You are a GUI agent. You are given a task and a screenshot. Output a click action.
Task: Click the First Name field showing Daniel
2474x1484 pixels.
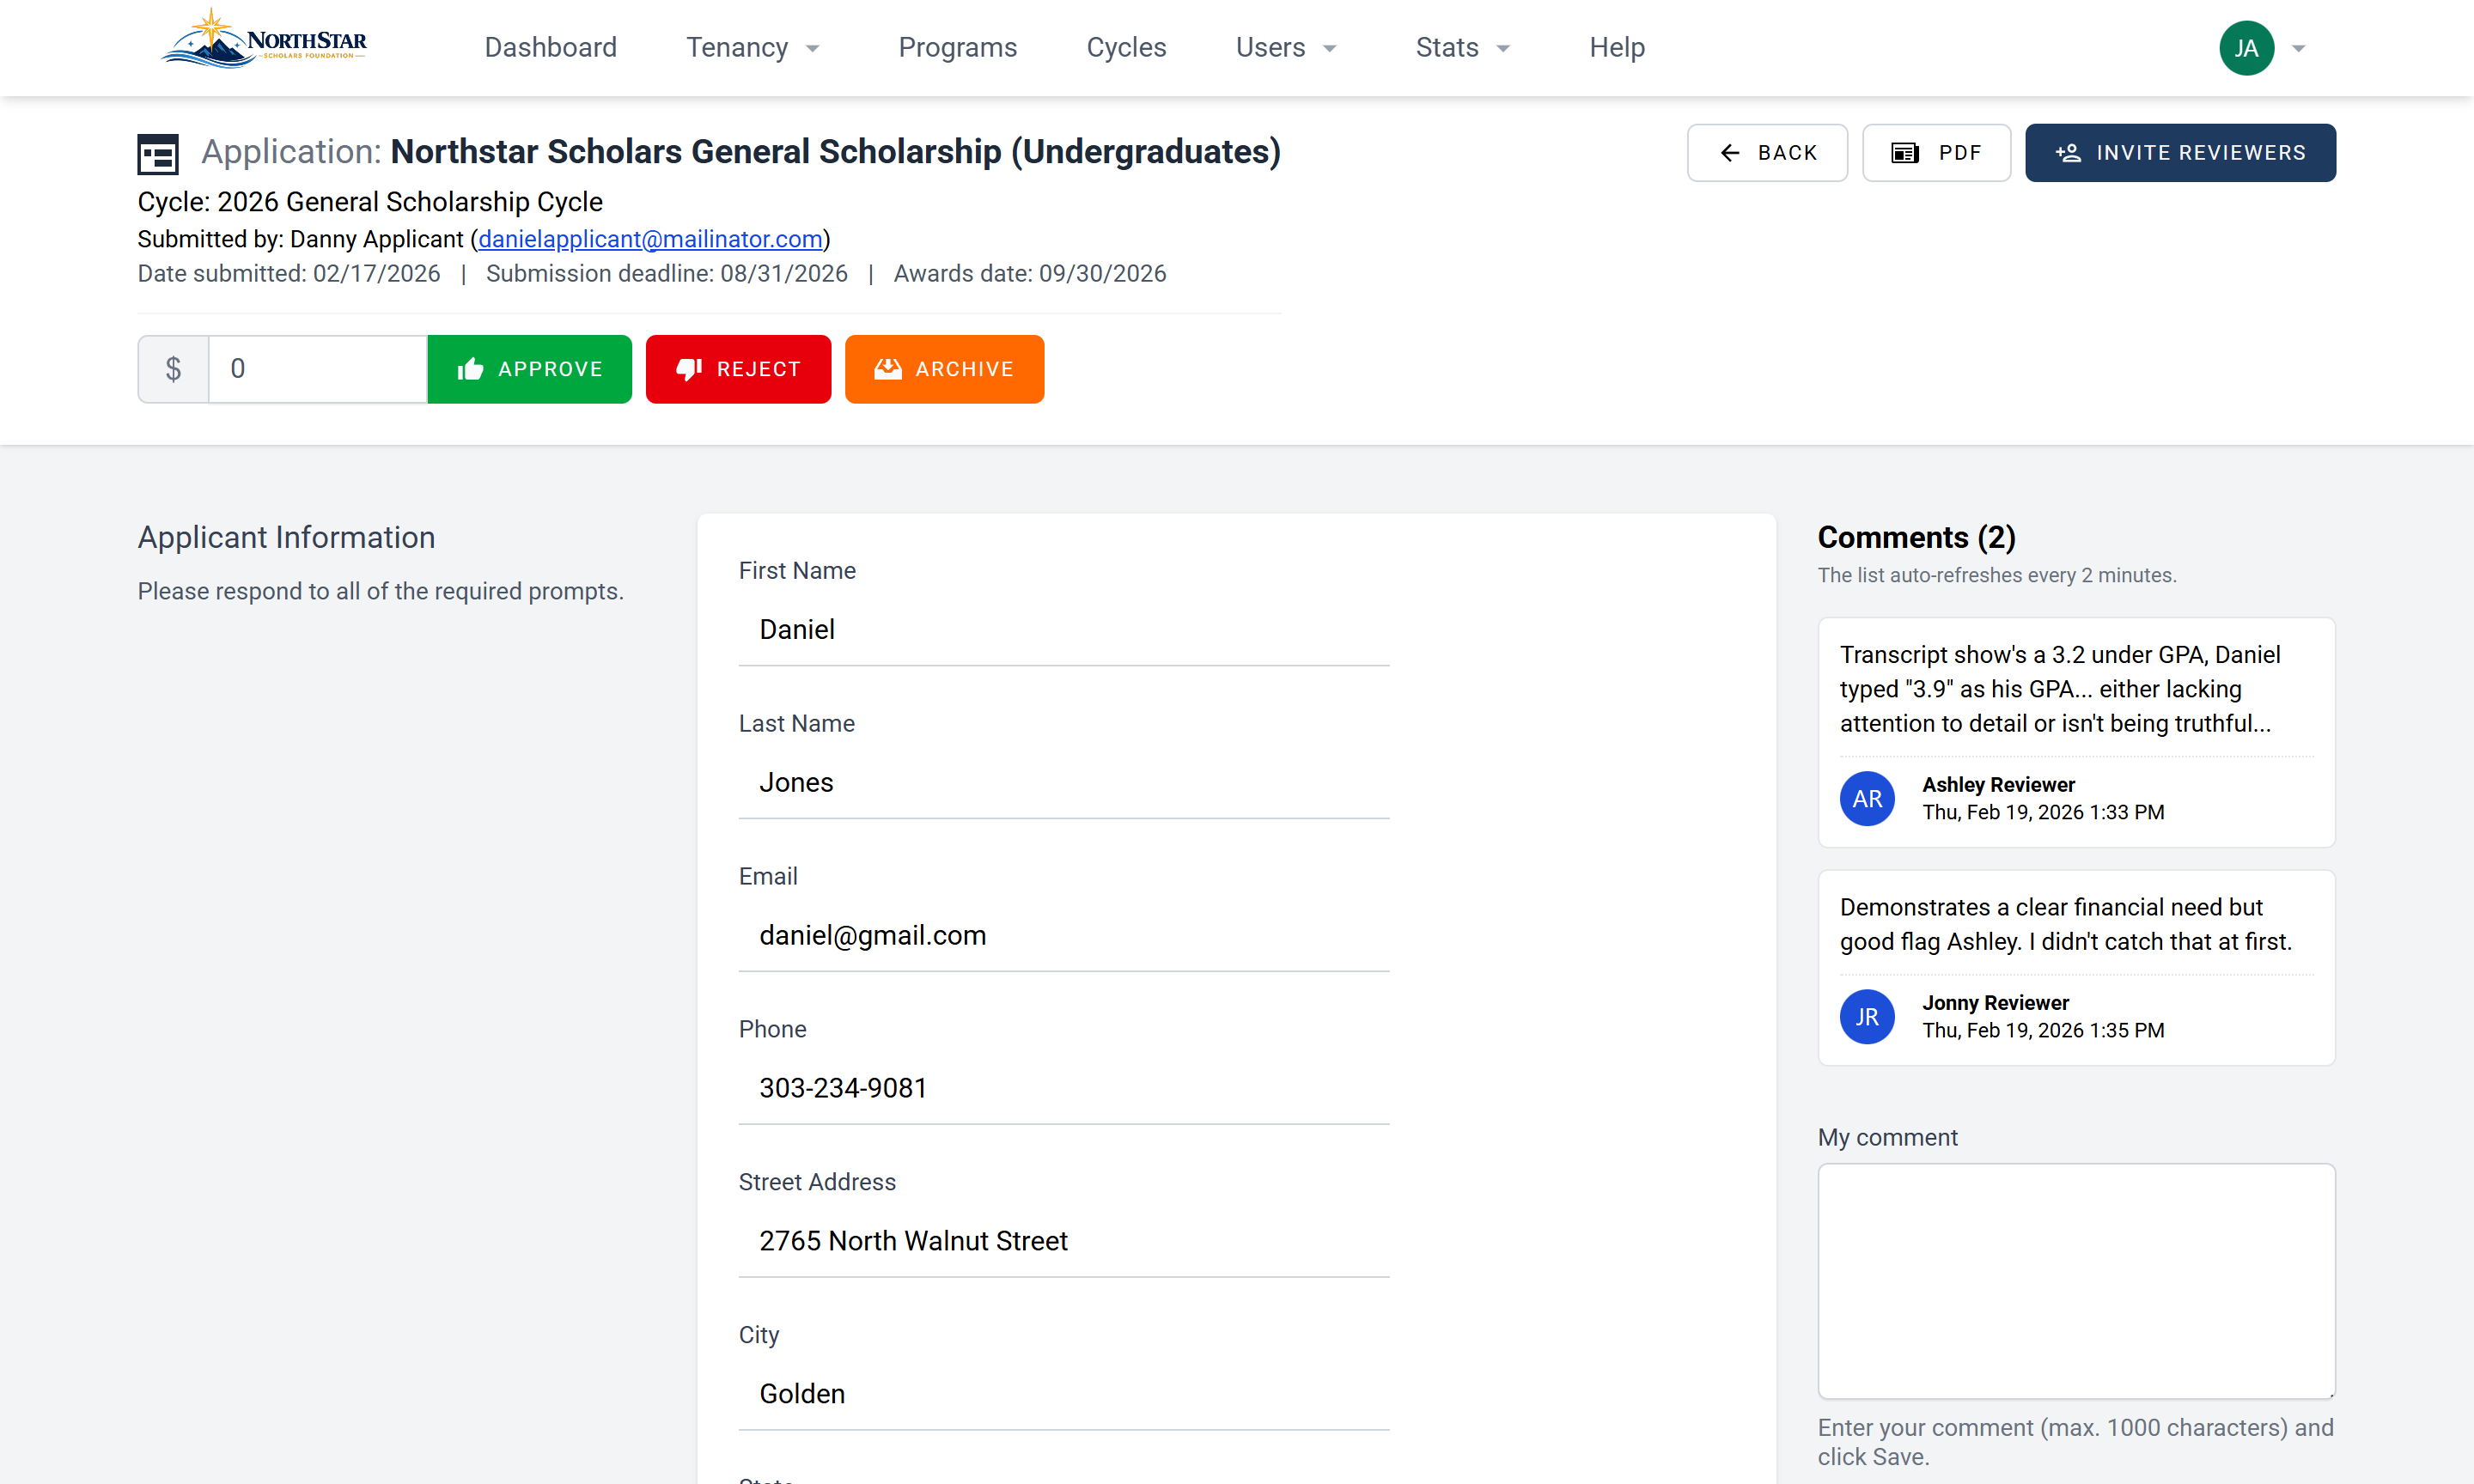1064,630
